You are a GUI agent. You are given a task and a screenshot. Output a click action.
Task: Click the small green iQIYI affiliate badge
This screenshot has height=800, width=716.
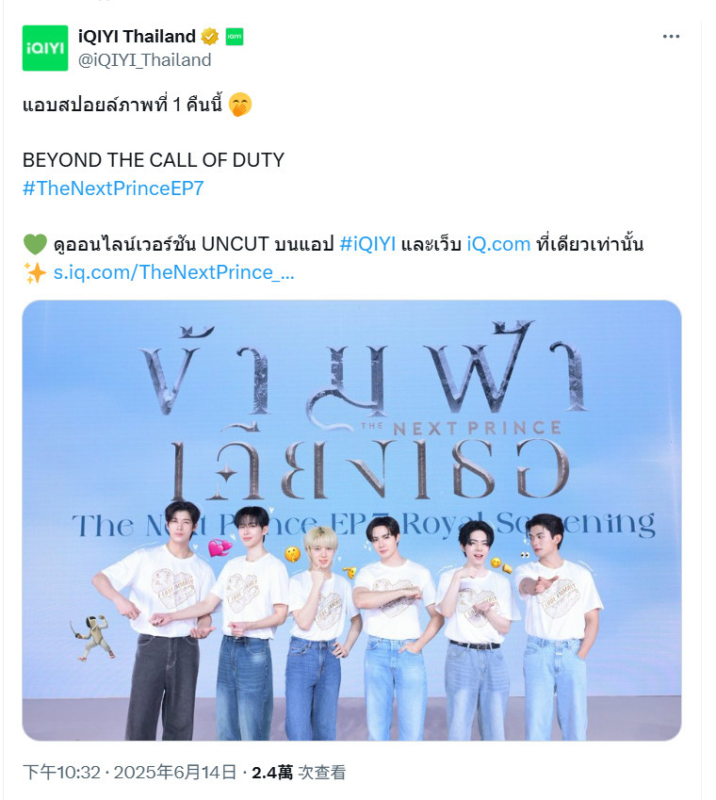(235, 37)
